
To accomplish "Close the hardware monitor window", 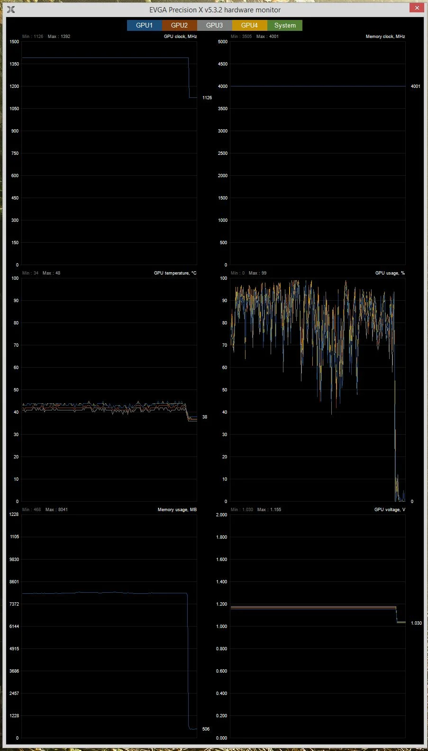I will point(417,8).
